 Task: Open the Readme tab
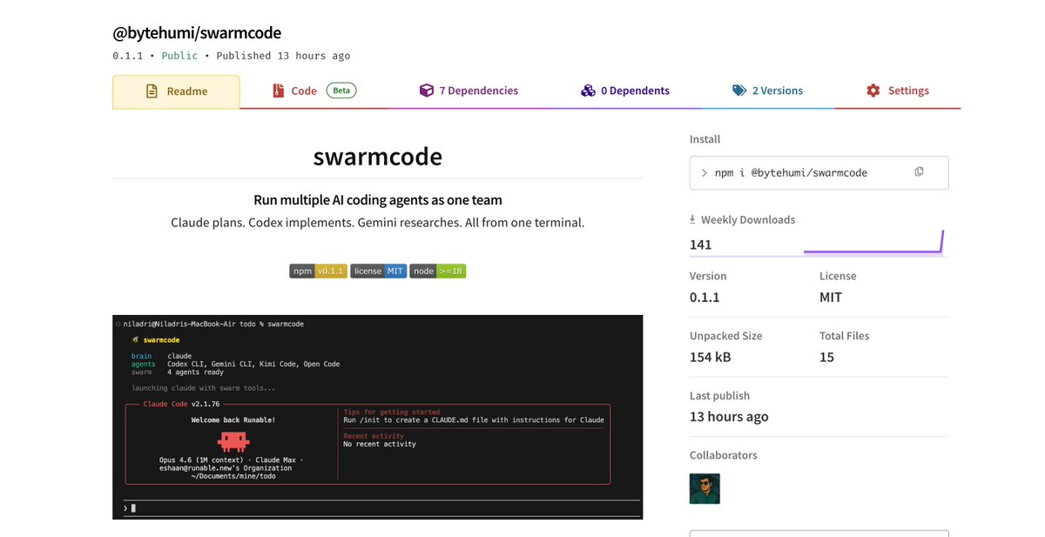point(176,91)
